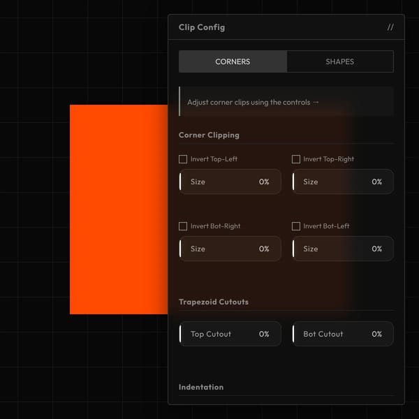
Task: Check the Invert Bot-Left checkbox
Action: click(x=296, y=226)
